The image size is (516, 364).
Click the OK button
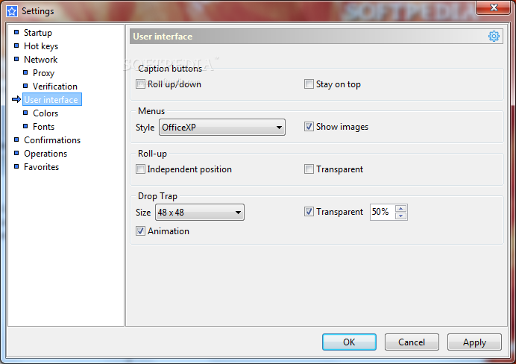pyautogui.click(x=349, y=342)
